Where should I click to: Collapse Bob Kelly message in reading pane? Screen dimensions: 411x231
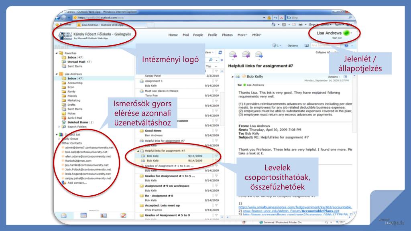232,77
